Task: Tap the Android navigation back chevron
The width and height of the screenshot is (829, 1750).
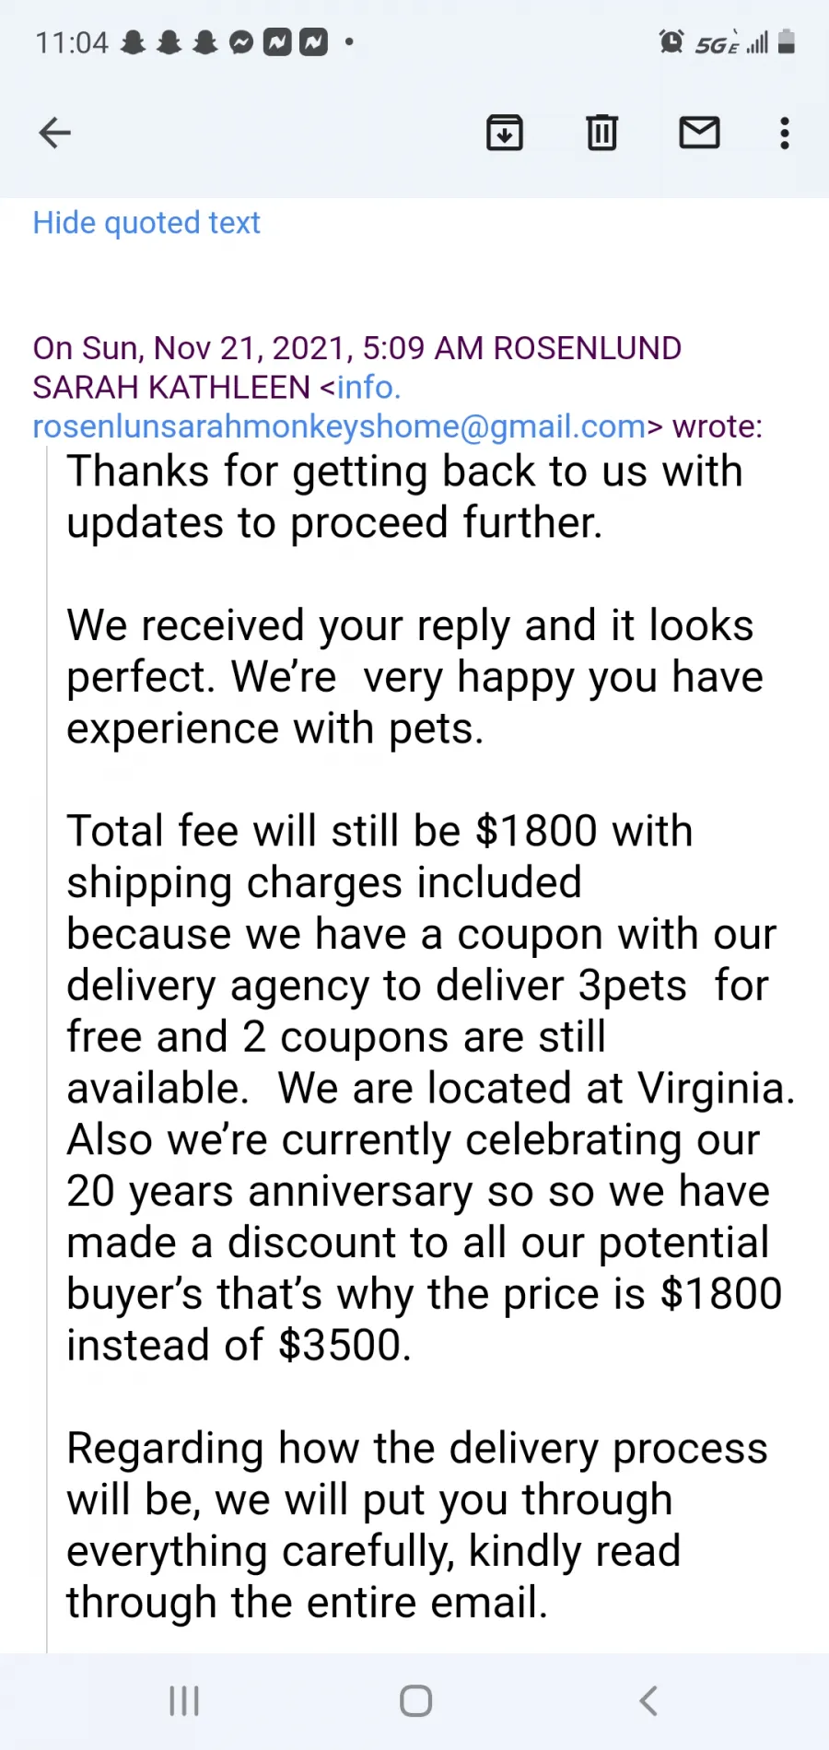Action: click(648, 1701)
